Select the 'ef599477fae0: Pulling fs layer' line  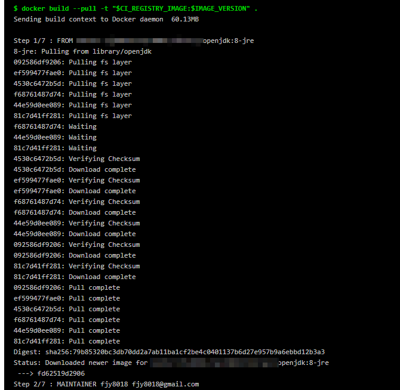pos(72,73)
